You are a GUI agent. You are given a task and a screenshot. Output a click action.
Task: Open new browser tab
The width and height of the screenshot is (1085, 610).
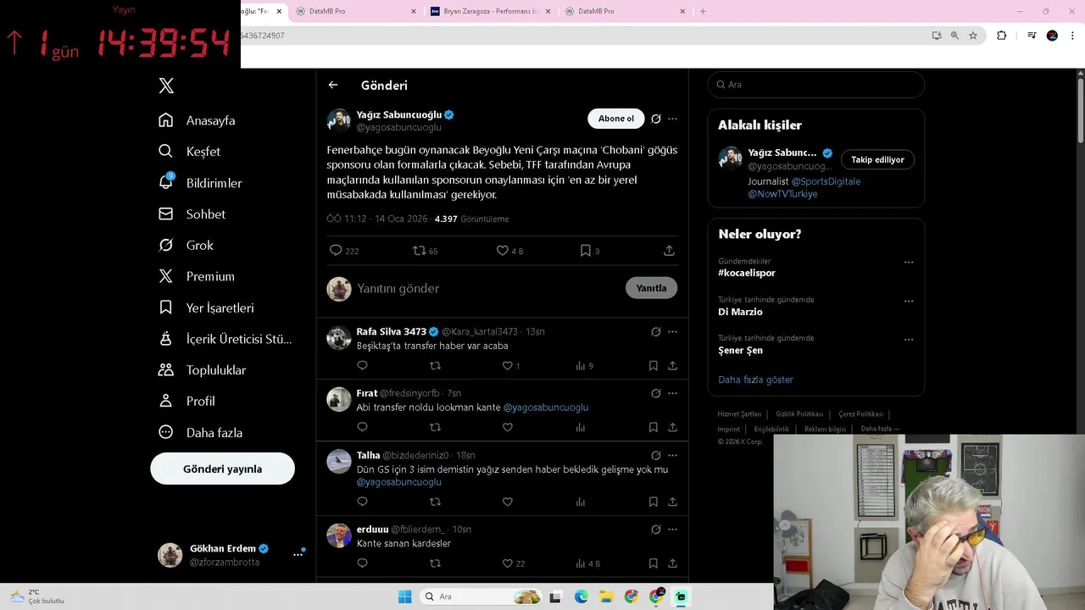703,11
